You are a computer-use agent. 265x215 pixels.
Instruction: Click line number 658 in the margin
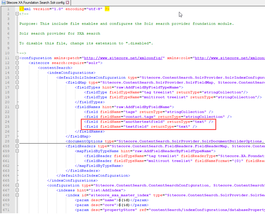pos(6,146)
